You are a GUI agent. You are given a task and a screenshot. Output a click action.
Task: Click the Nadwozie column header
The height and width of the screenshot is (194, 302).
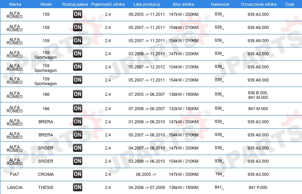(220, 4)
